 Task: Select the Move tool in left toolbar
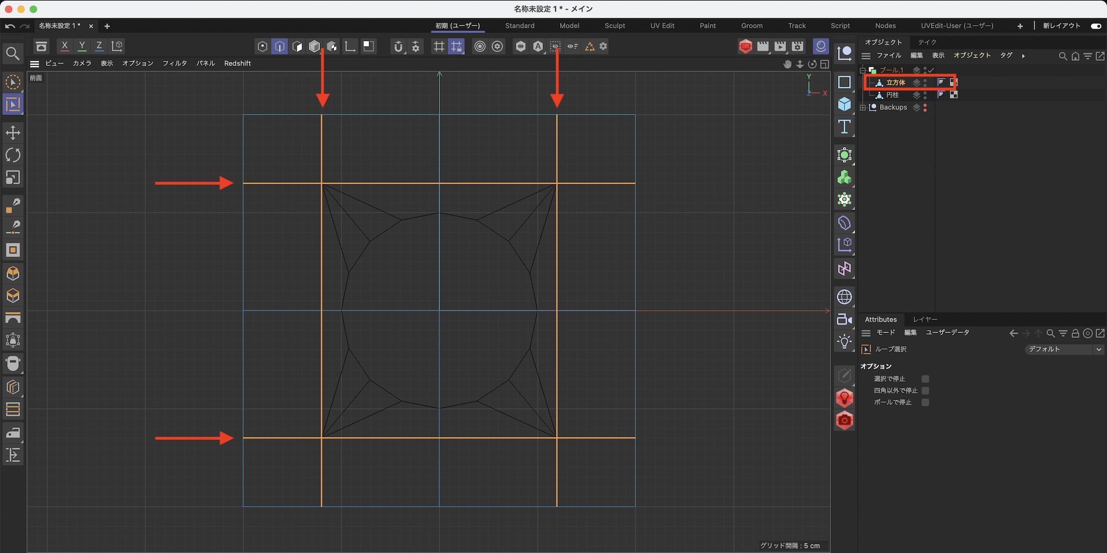[x=13, y=133]
